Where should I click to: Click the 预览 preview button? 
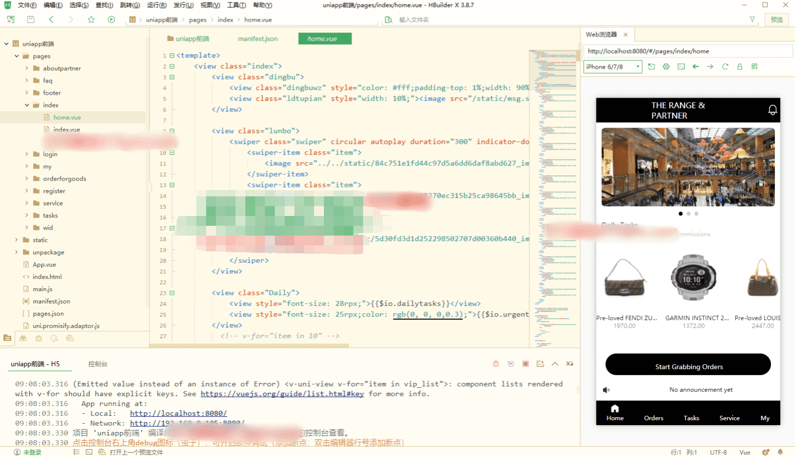point(777,20)
